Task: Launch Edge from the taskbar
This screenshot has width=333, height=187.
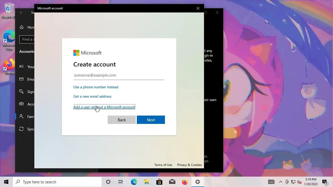Action: [x=134, y=182]
